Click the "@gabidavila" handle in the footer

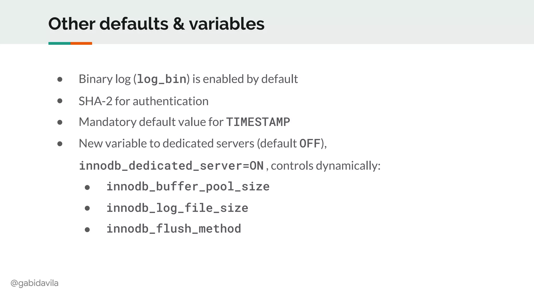(34, 283)
